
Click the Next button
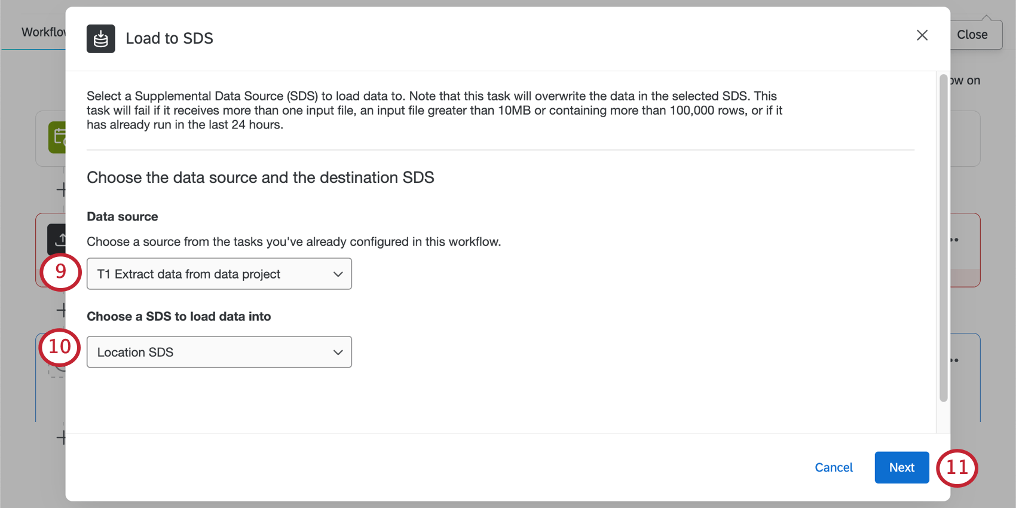tap(901, 467)
